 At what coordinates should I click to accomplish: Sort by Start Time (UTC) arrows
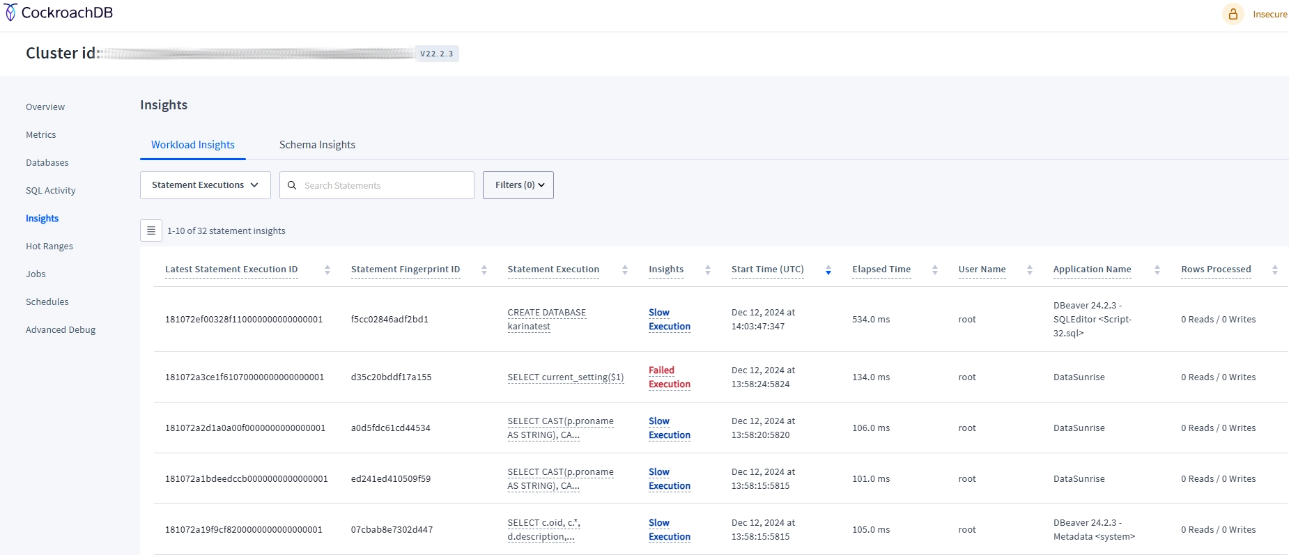(x=828, y=269)
